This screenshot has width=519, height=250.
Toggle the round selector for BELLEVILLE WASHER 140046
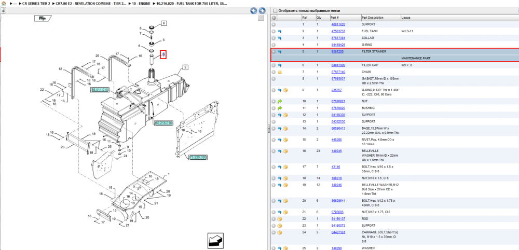coord(274,185)
